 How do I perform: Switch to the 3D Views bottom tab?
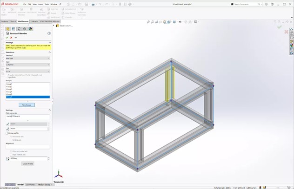(x=30, y=184)
